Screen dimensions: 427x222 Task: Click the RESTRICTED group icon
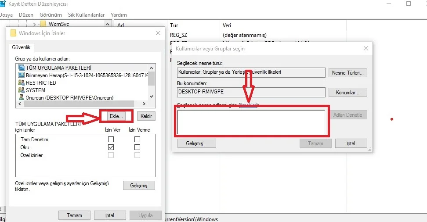pos(21,82)
